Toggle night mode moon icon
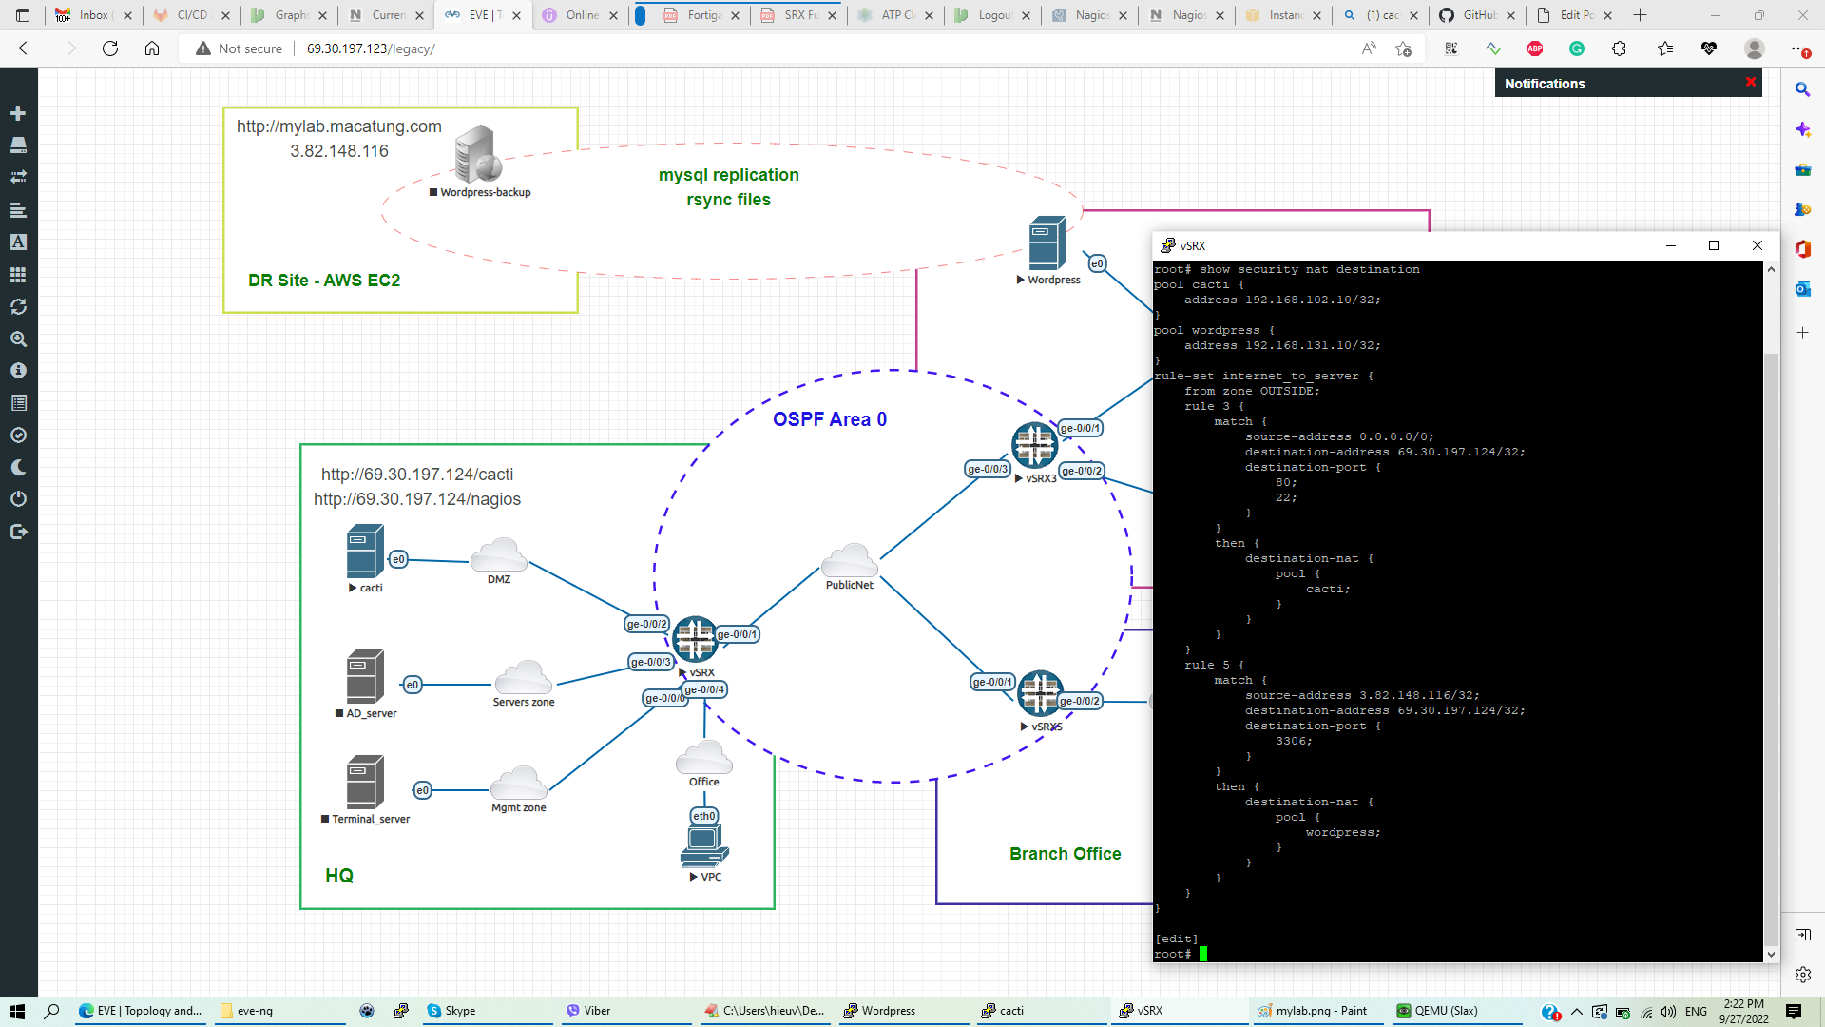Image resolution: width=1825 pixels, height=1027 pixels. click(x=18, y=467)
